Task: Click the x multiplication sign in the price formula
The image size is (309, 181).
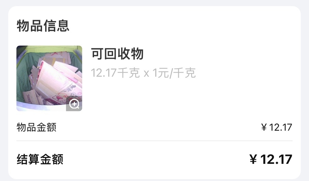Action: pos(146,74)
